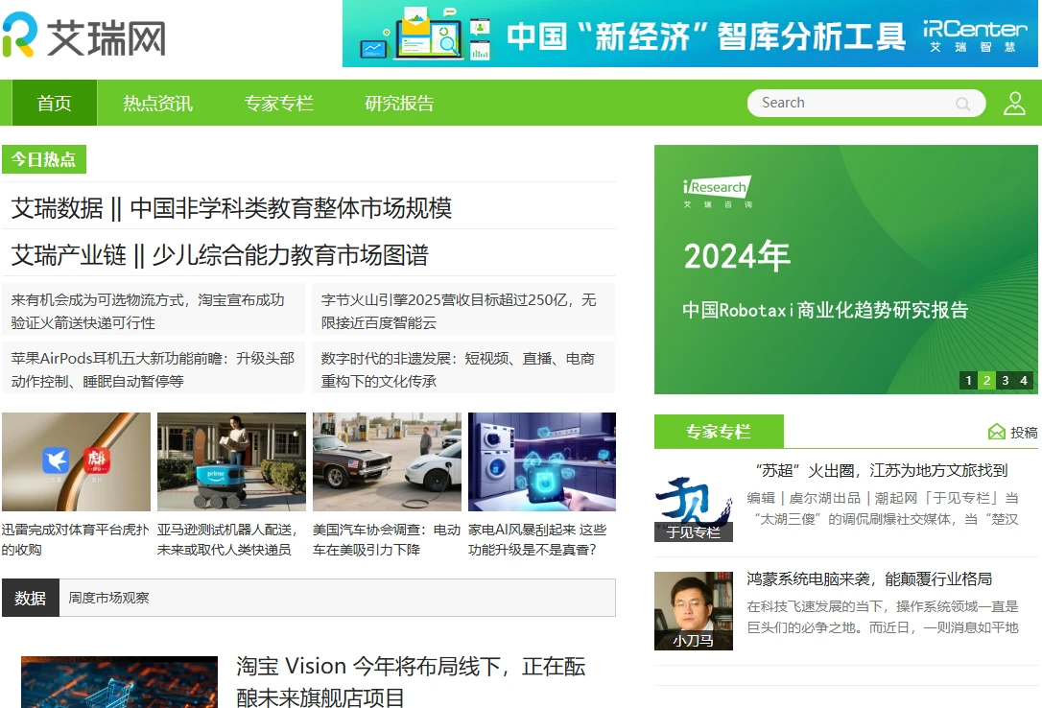Switch carousel to slide 4
Image resolution: width=1042 pixels, height=708 pixels.
1024,381
